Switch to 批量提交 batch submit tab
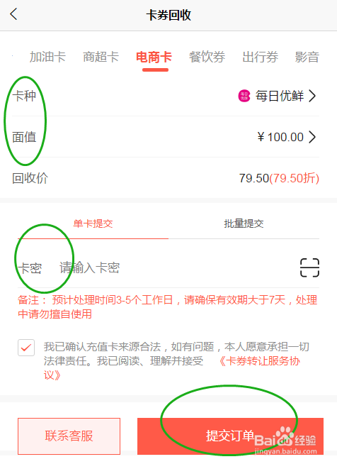Image resolution: width=337 pixels, height=464 pixels. (x=244, y=223)
